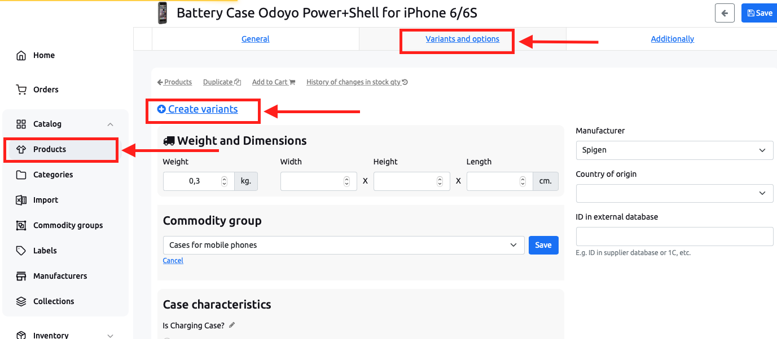
Task: Click the Length input field
Action: 499,181
